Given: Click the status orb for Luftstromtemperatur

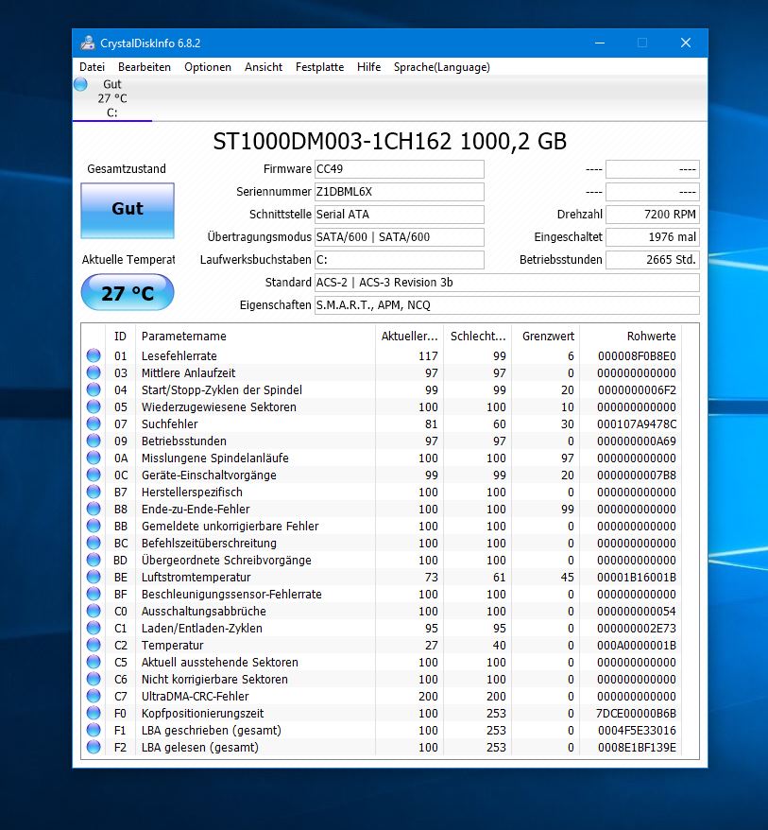Looking at the screenshot, I should tap(94, 577).
